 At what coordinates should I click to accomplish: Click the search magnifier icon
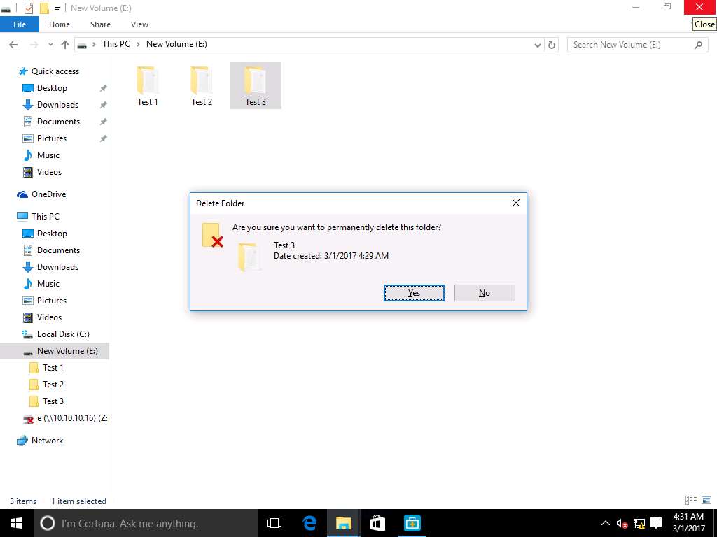pyautogui.click(x=698, y=45)
